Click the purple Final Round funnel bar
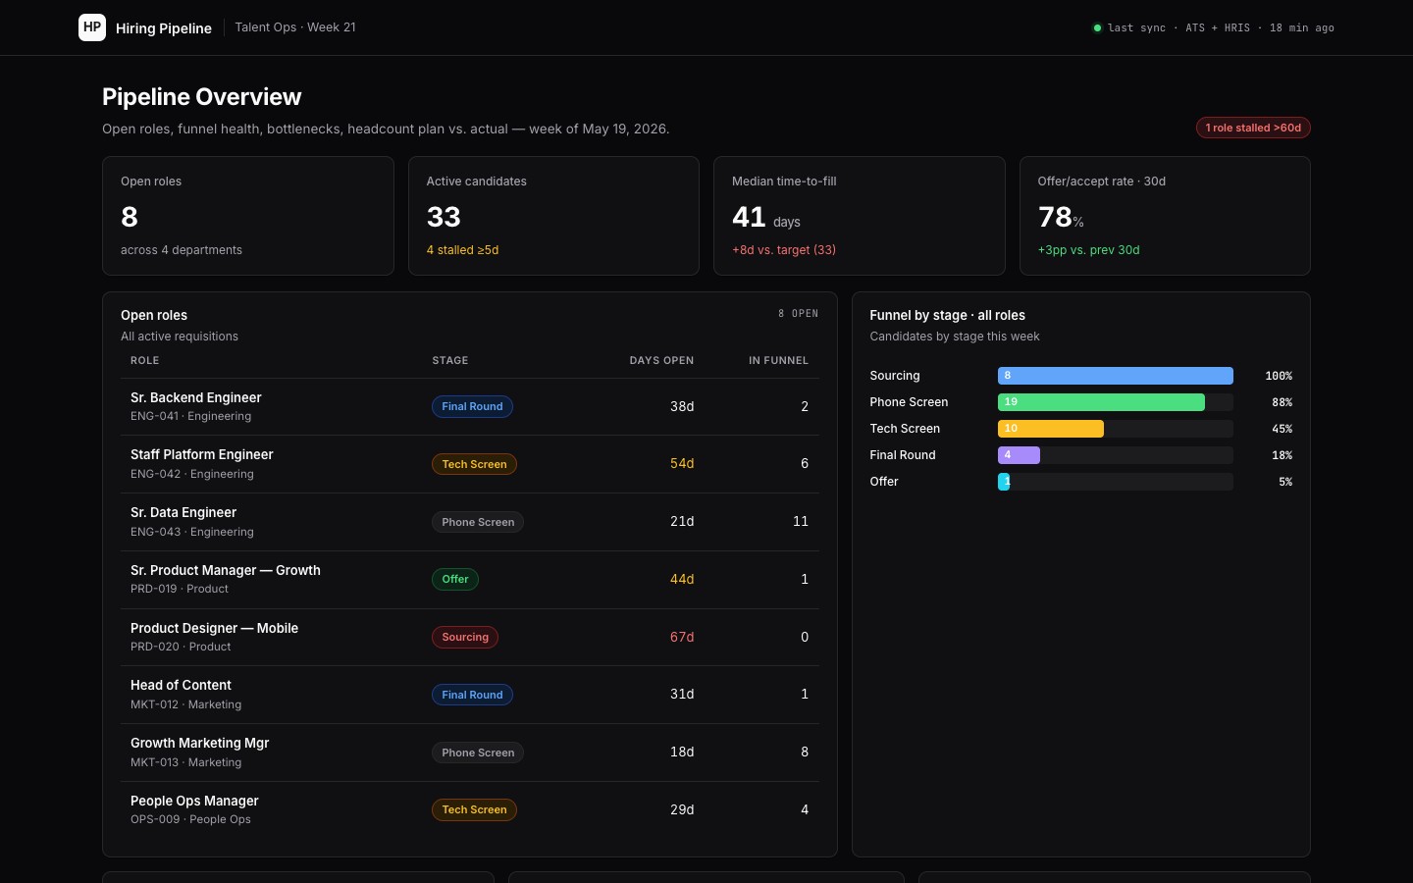 (x=1019, y=455)
